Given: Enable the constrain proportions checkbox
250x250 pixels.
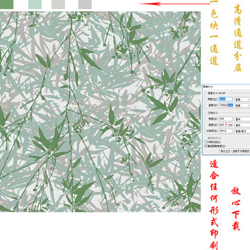Looking at the screenshot, I should coord(206,142).
